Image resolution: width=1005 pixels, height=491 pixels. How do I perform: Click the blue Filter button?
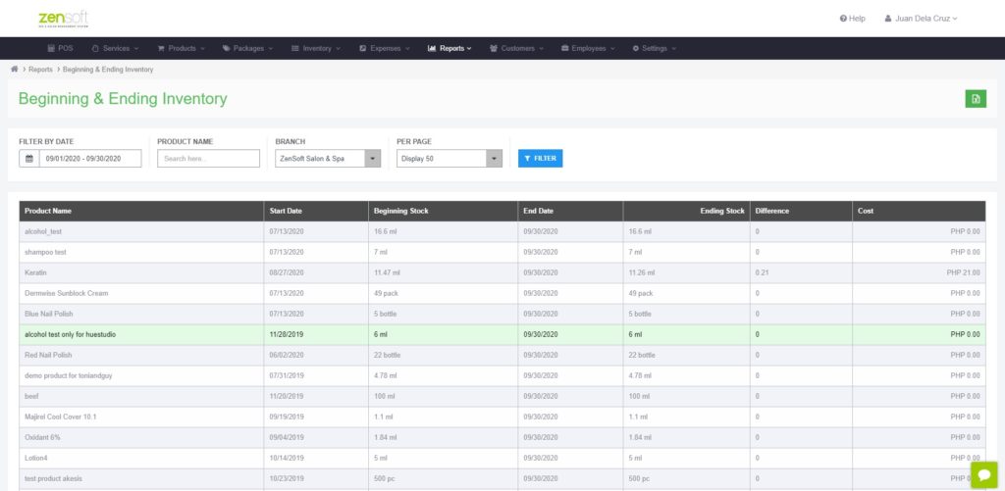coord(541,159)
